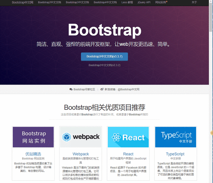The width and height of the screenshot is (213, 183).
Task: Click the Bootstrap相关优质项目推荐 heading
Action: tap(104, 108)
